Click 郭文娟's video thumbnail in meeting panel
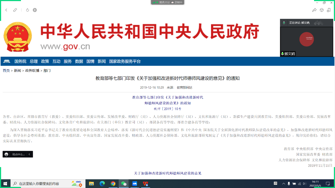The height and width of the screenshot is (188, 335). (x=306, y=39)
